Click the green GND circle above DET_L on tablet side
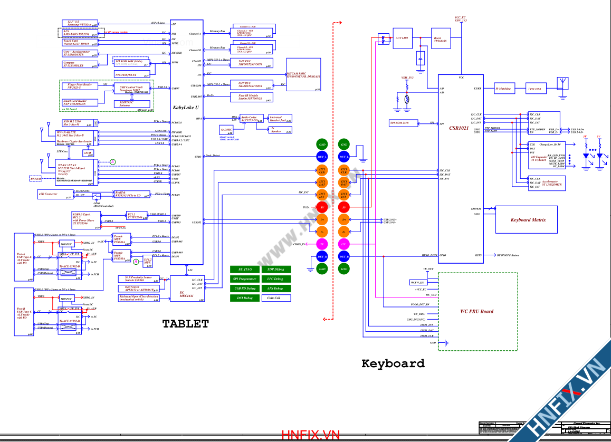611x442 pixels. pyautogui.click(x=322, y=145)
